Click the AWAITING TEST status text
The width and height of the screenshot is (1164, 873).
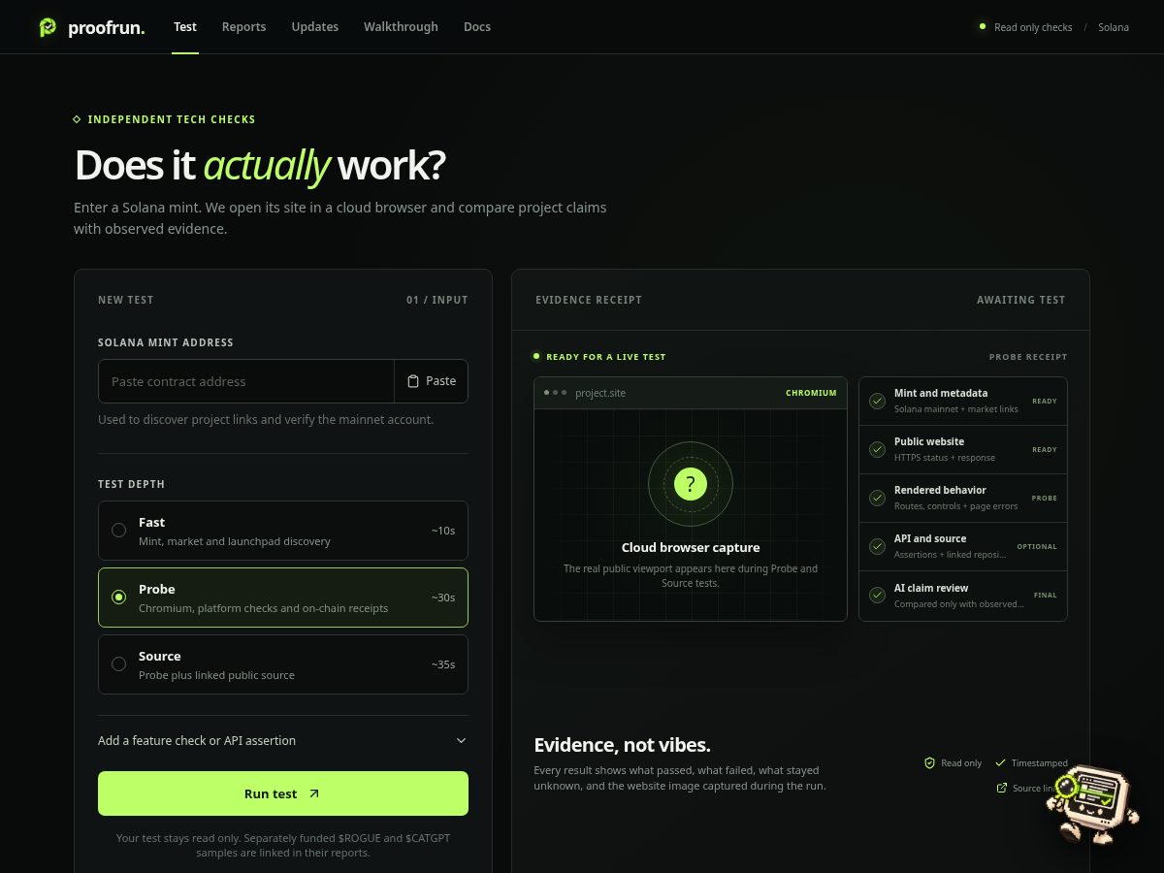click(x=1021, y=300)
